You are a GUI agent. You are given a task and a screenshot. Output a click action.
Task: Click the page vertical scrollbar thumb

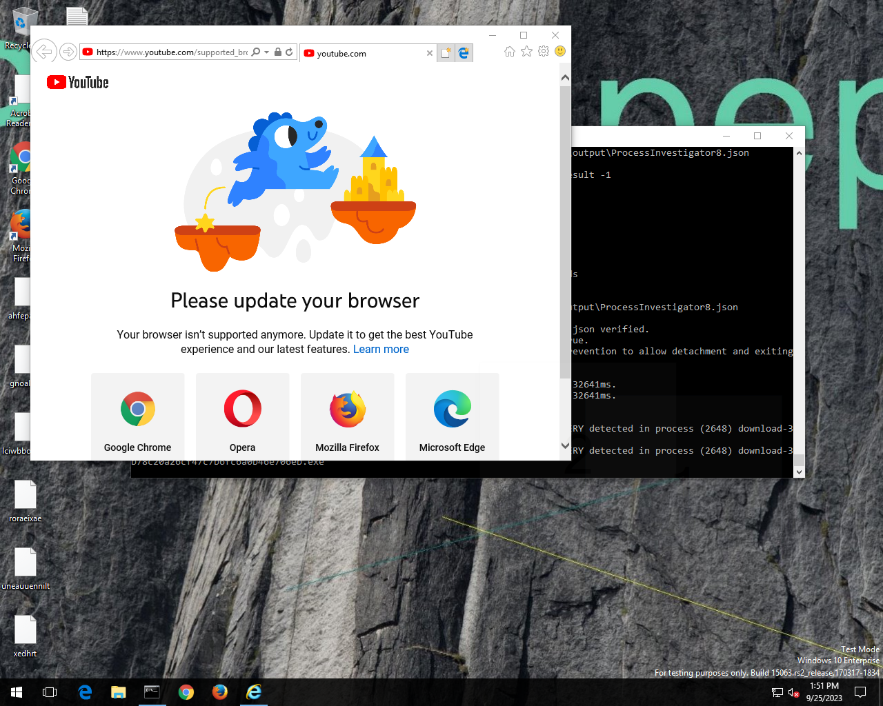click(565, 232)
